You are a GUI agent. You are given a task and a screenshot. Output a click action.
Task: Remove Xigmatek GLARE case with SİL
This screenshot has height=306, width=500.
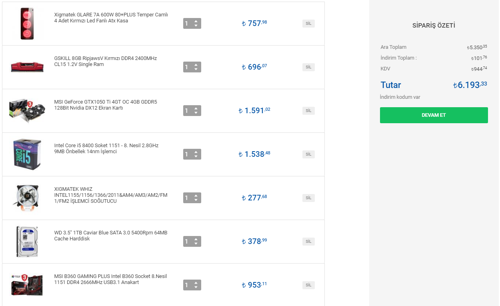click(x=308, y=24)
